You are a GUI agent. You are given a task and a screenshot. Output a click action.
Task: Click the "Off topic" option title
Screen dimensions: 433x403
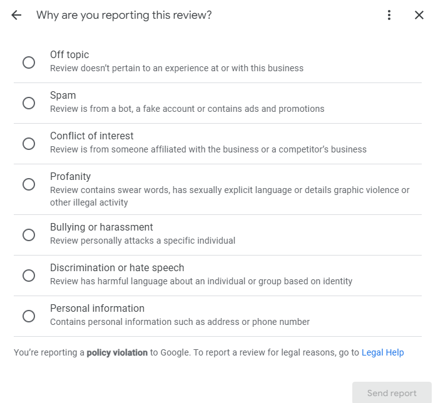point(69,55)
